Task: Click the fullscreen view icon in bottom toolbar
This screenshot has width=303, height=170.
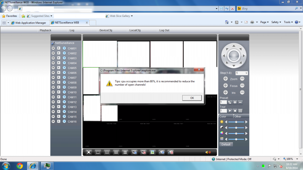Action: coord(88,152)
